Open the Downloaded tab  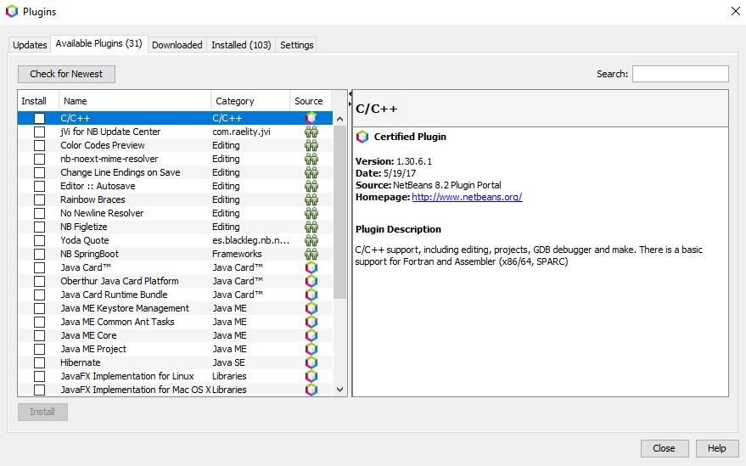click(x=177, y=45)
